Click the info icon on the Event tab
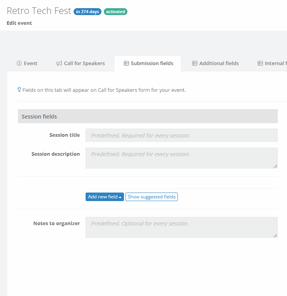Viewport: 287px width, 296px height. pyautogui.click(x=19, y=64)
